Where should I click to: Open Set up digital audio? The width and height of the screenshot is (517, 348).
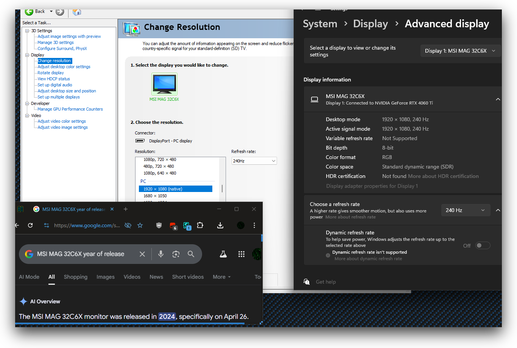pos(55,85)
